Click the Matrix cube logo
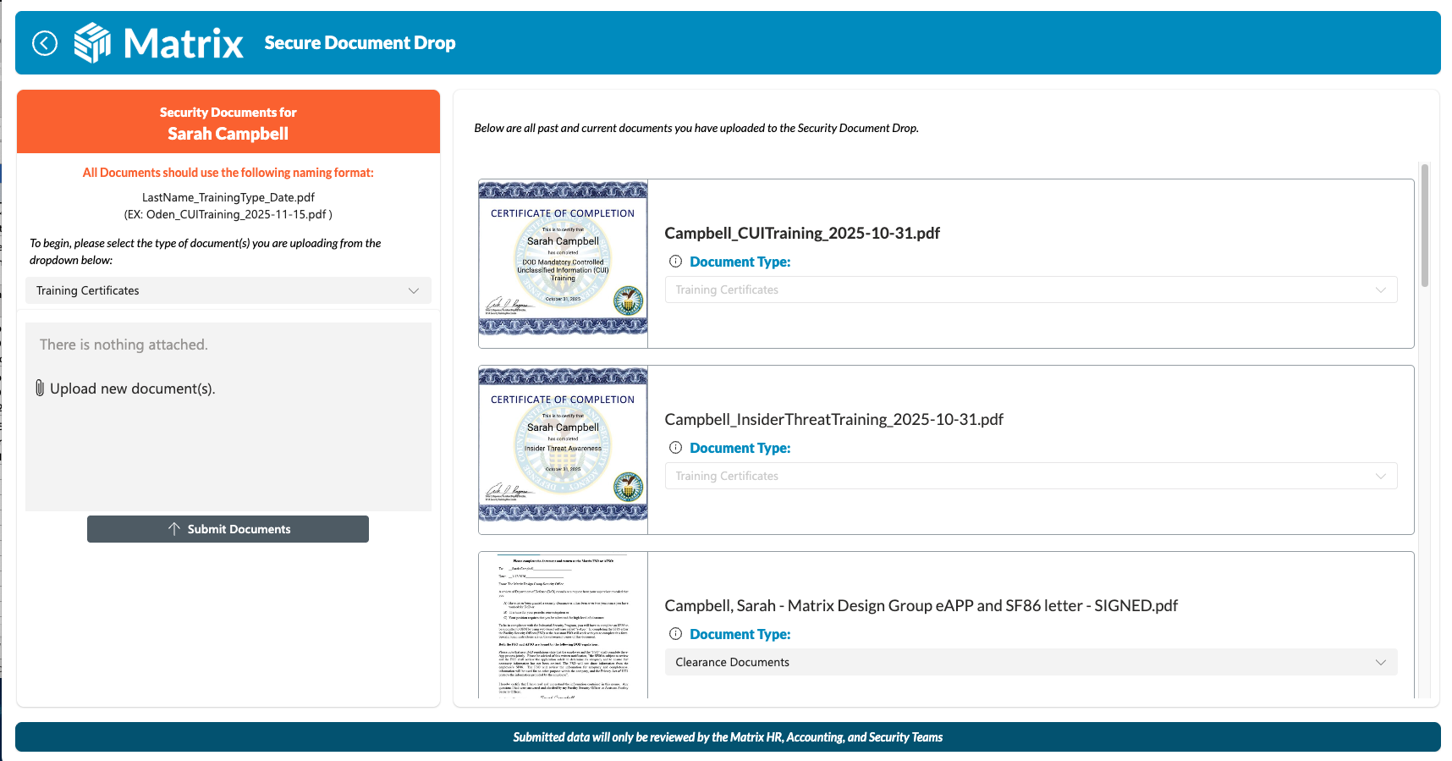Viewport: 1452px width, 761px height. 92,42
